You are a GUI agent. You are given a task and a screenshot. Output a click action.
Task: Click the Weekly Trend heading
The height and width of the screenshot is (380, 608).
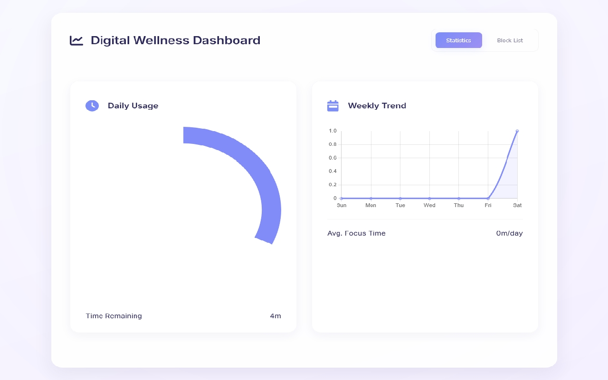(x=377, y=105)
